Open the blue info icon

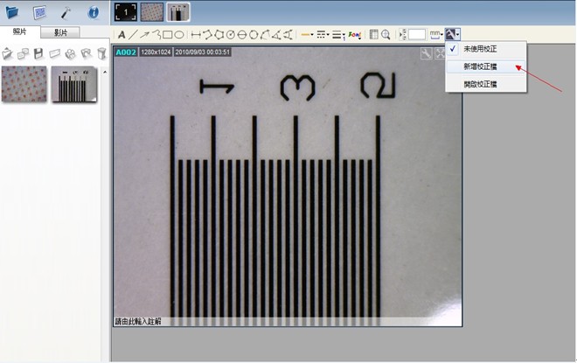(93, 12)
